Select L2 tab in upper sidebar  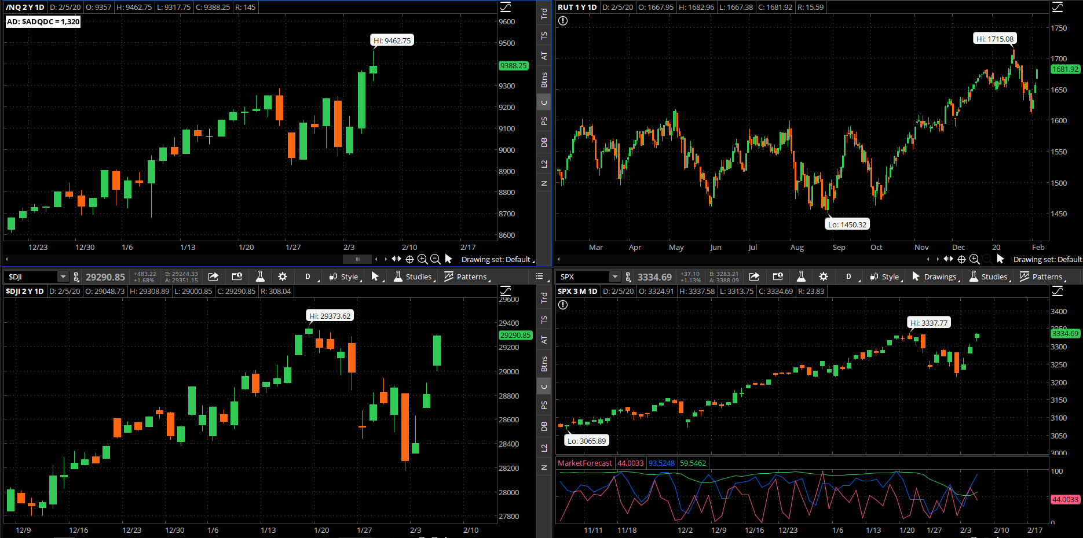(544, 164)
